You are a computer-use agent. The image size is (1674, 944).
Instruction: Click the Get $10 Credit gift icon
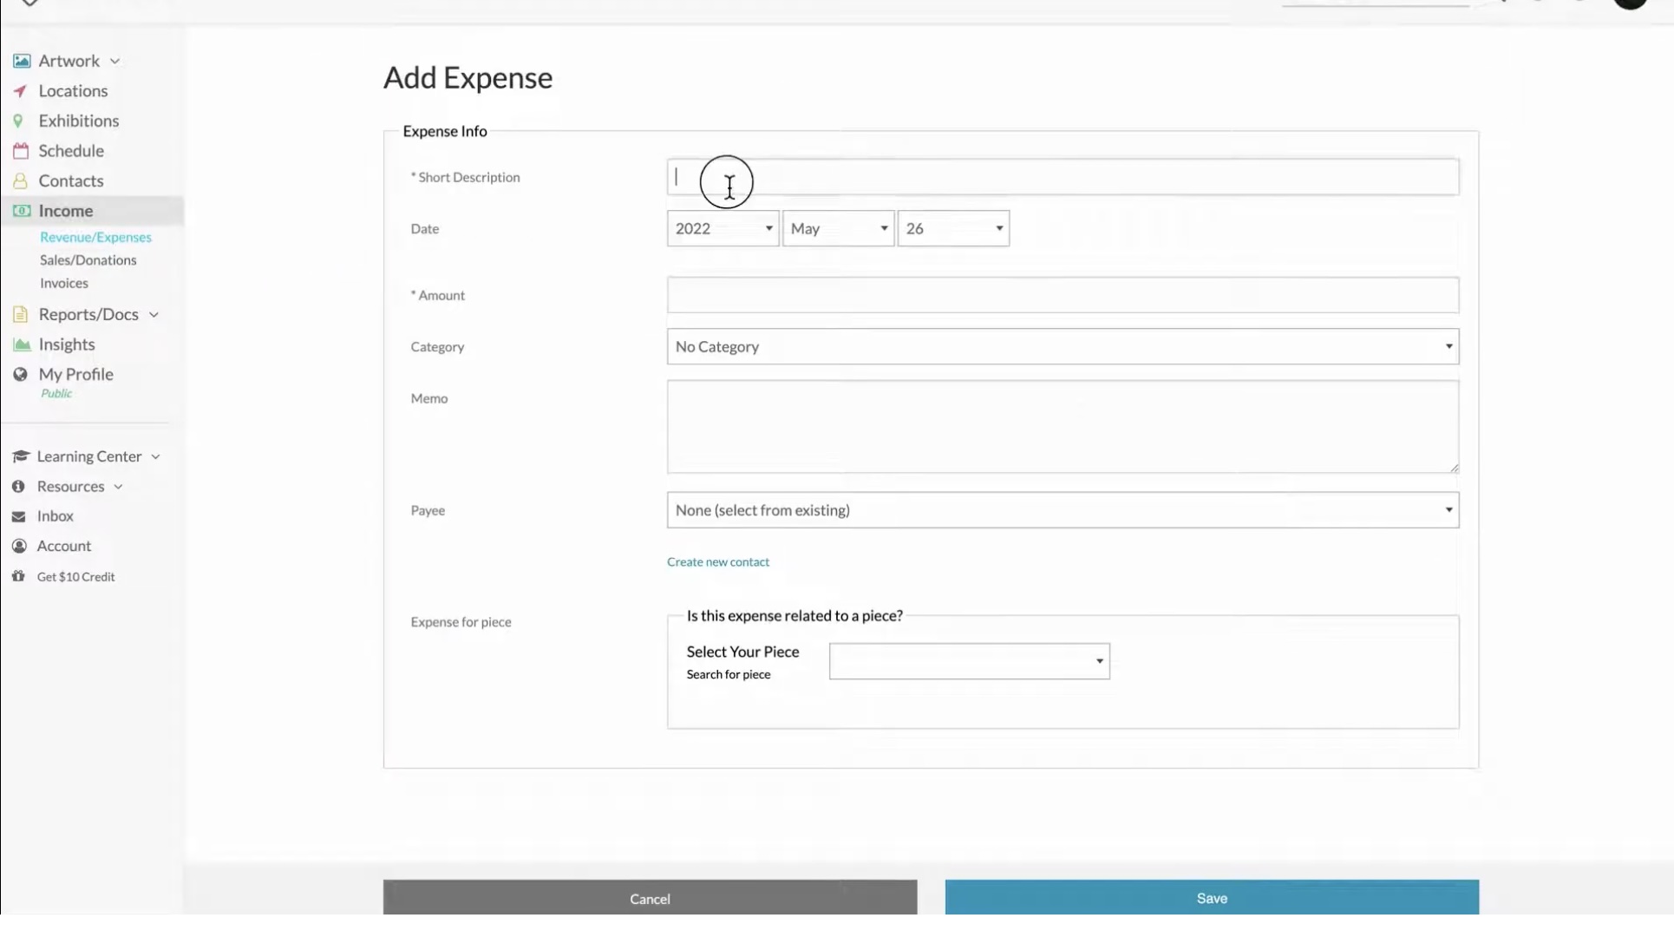pyautogui.click(x=18, y=576)
